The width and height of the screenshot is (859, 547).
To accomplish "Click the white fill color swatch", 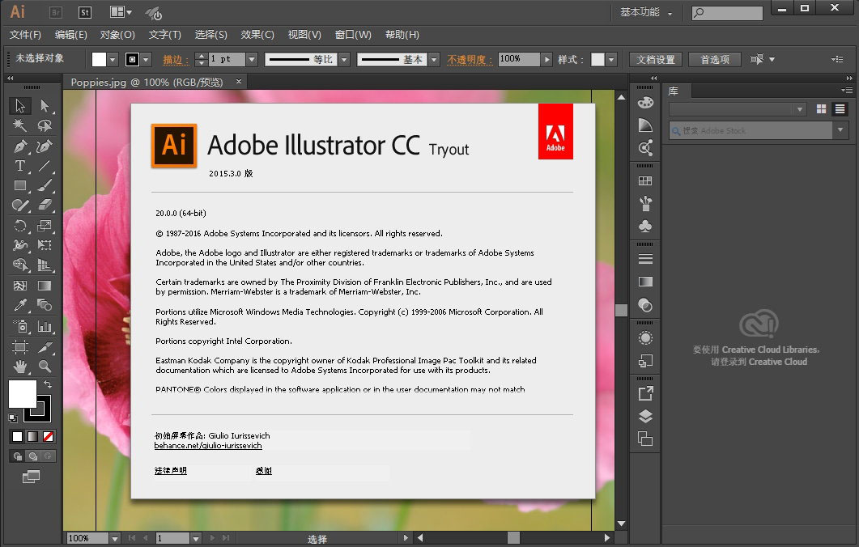I will point(99,59).
